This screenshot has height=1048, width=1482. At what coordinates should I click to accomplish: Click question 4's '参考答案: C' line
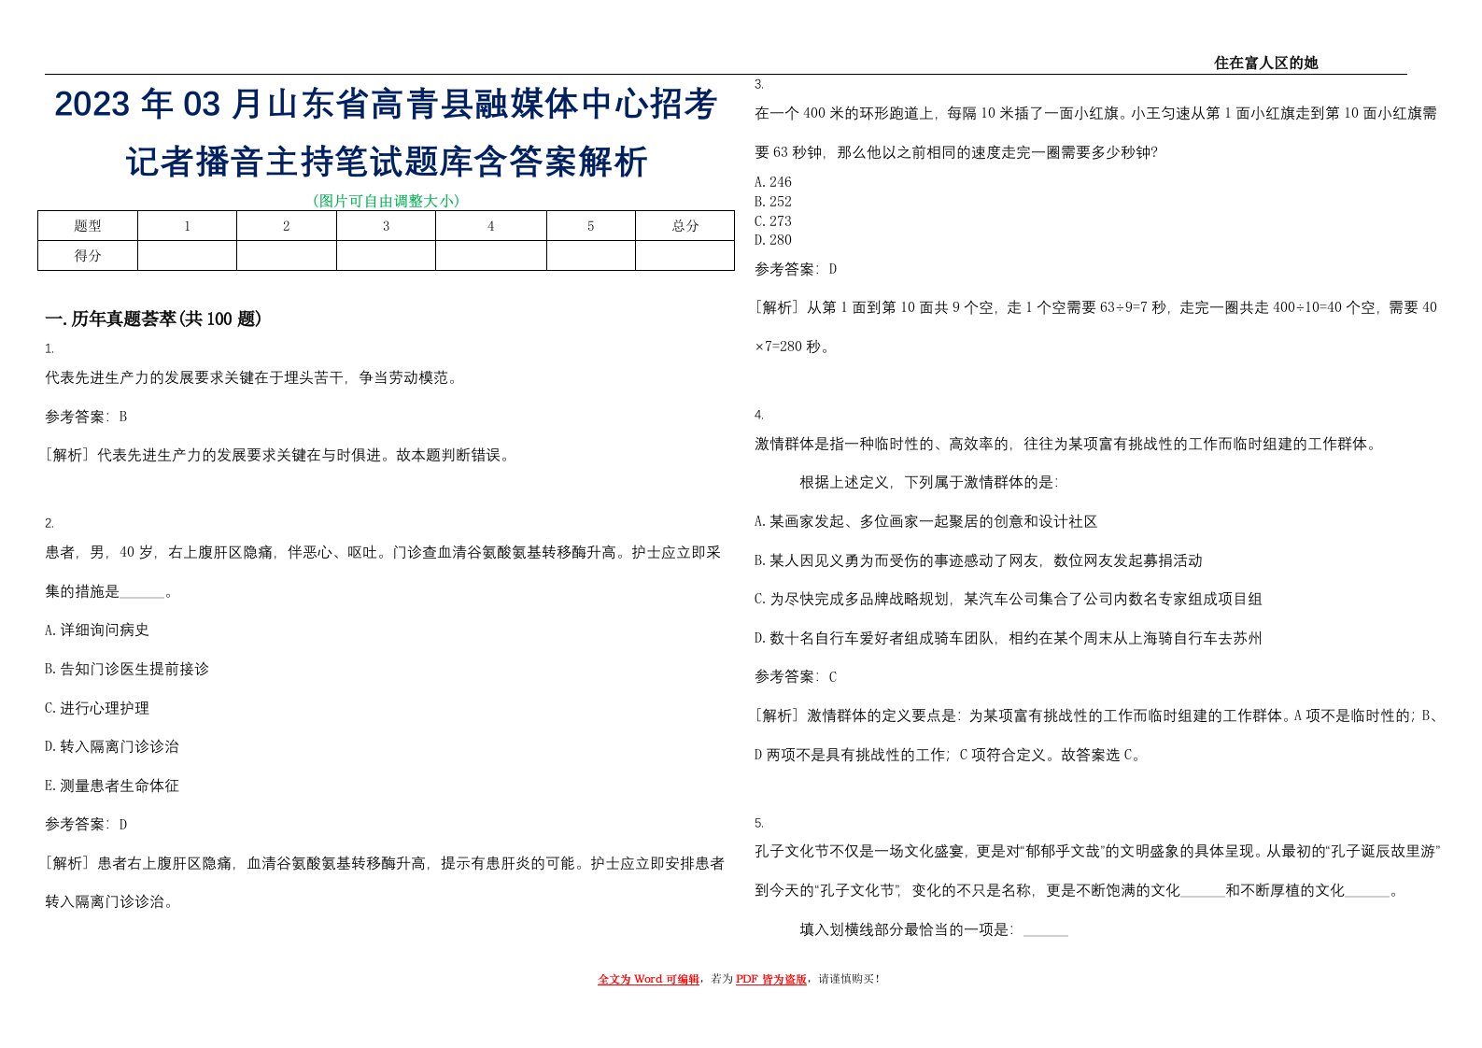click(796, 677)
